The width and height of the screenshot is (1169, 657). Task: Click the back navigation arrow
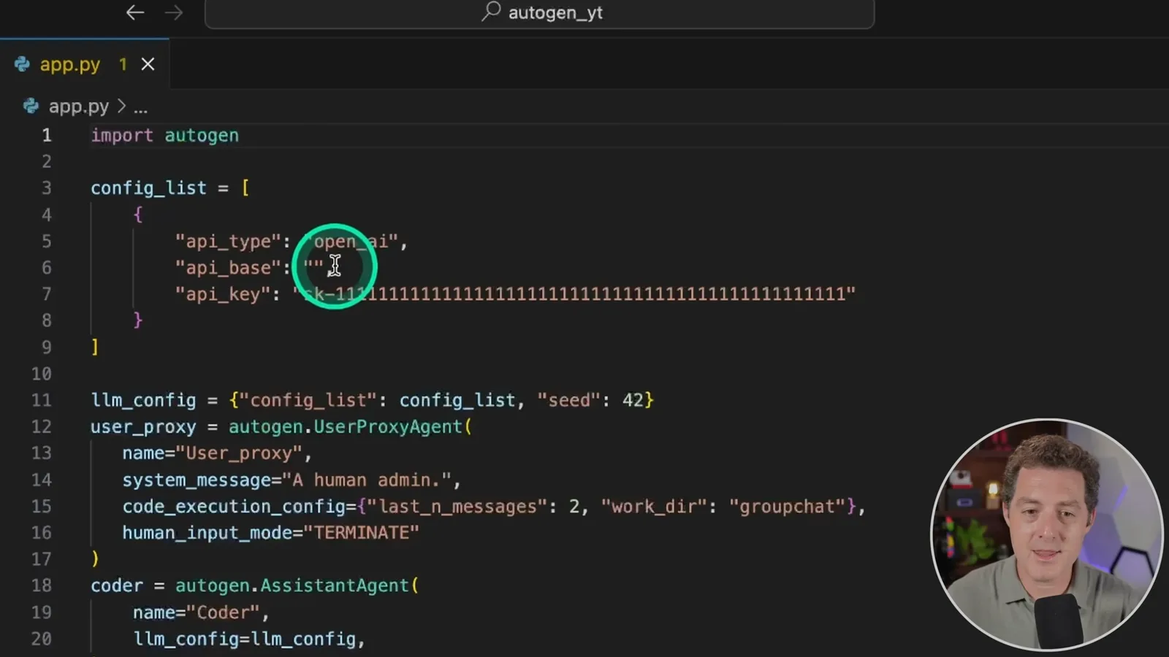point(135,12)
